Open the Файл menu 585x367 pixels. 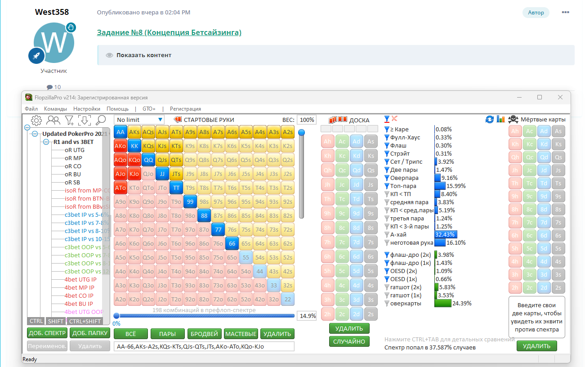click(x=31, y=109)
